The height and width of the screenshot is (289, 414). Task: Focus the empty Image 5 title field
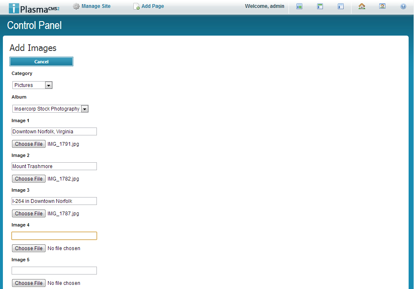(54, 270)
